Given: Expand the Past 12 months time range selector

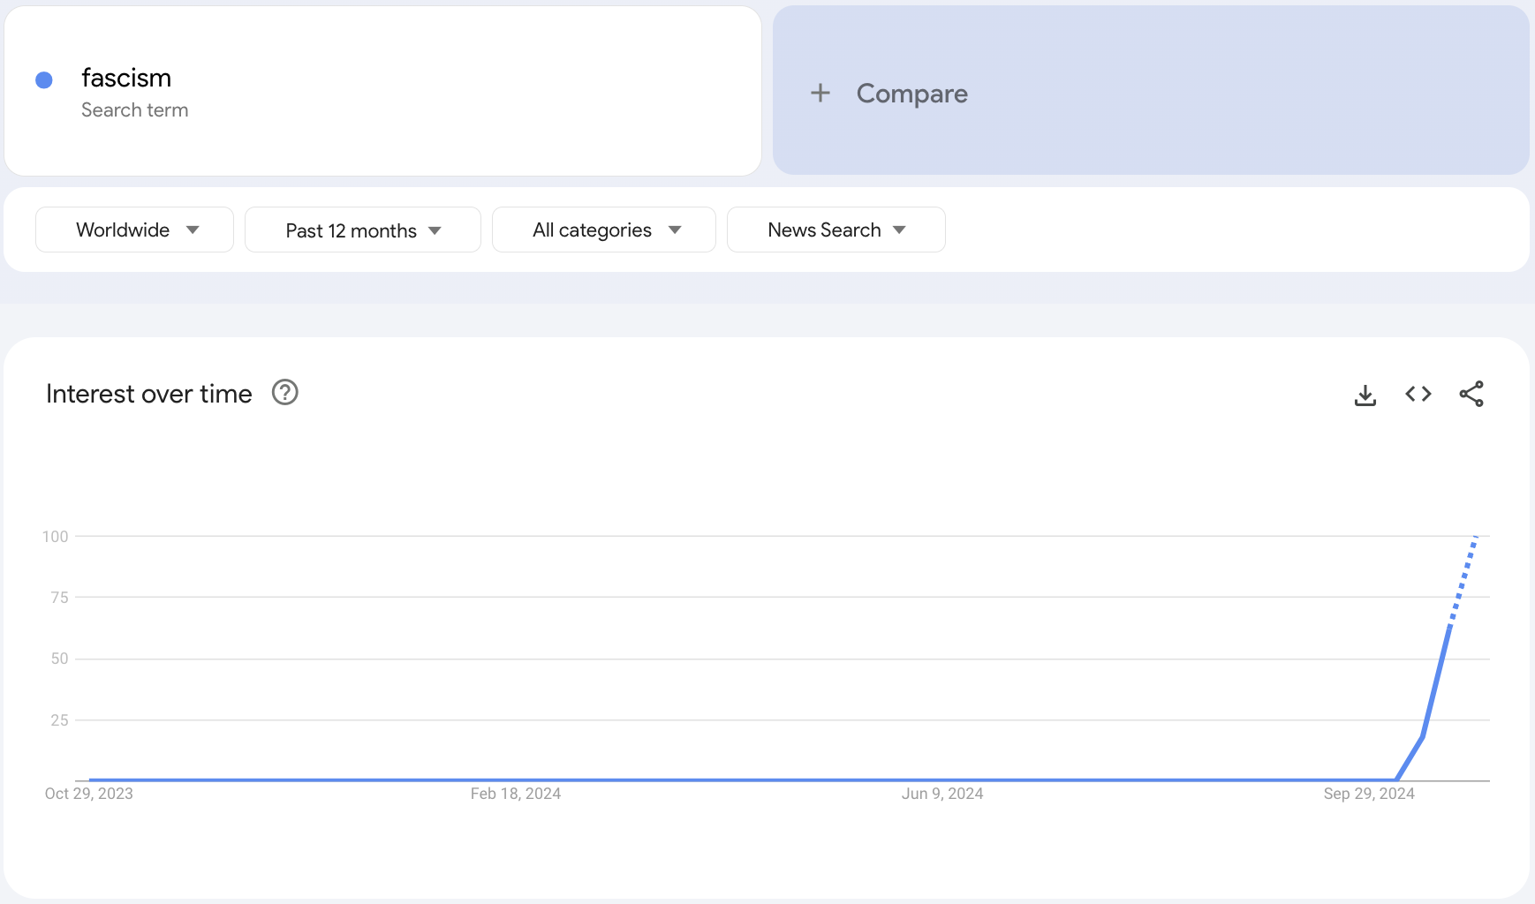Looking at the screenshot, I should coord(362,230).
